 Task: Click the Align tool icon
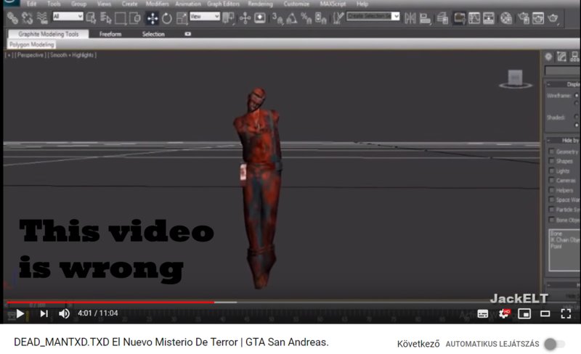(425, 18)
